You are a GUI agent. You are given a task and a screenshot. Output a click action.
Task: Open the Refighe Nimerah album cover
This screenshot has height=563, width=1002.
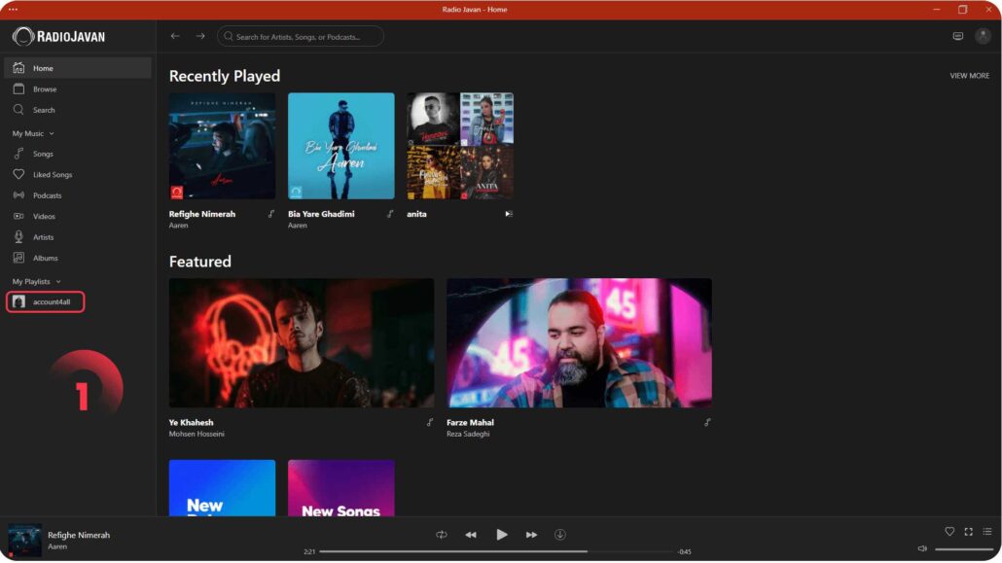(223, 146)
